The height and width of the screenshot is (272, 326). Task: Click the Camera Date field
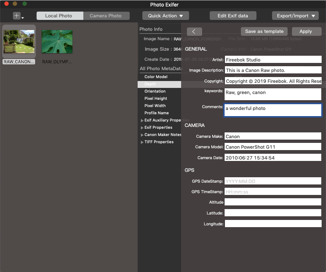click(x=273, y=158)
